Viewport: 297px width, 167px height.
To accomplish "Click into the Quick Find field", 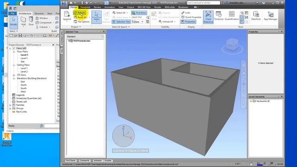I will click(139, 17).
